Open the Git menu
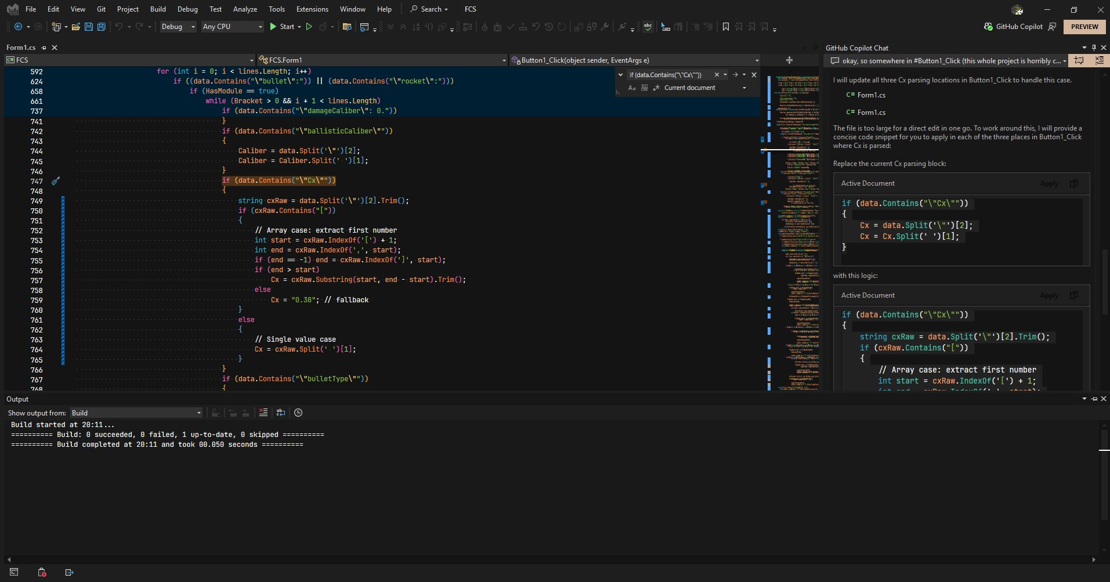This screenshot has width=1110, height=582. coord(102,9)
